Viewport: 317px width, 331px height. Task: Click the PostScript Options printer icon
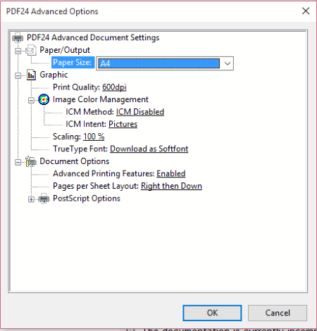44,199
